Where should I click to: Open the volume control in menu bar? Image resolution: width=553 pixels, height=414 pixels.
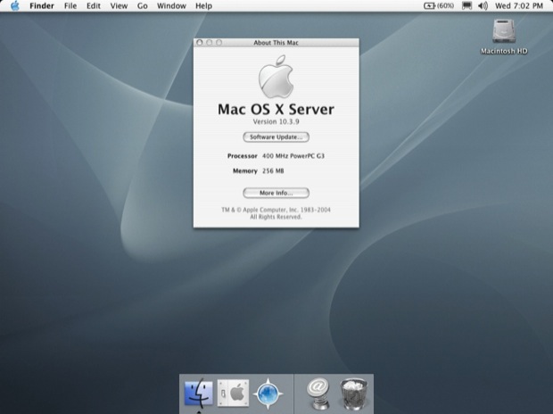(x=483, y=6)
